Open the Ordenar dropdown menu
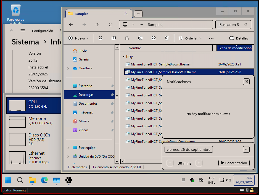259x195 pixels. [190, 38]
